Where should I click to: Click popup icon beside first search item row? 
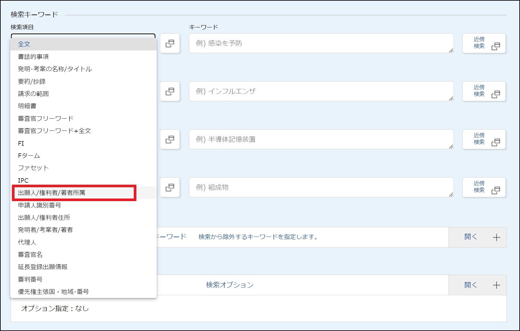pyautogui.click(x=170, y=44)
